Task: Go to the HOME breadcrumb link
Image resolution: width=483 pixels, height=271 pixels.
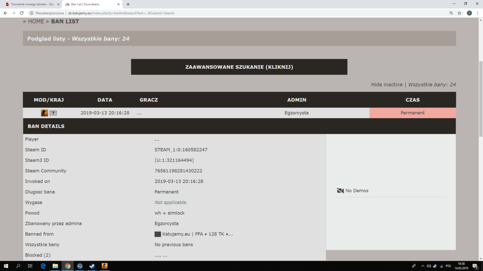Action: pyautogui.click(x=36, y=22)
